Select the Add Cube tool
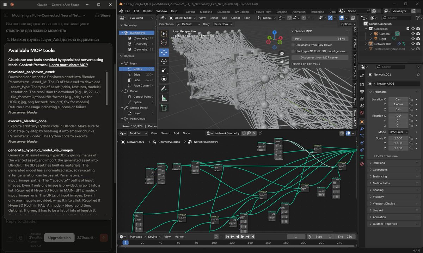Image resolution: width=423 pixels, height=253 pixels. pos(164,108)
